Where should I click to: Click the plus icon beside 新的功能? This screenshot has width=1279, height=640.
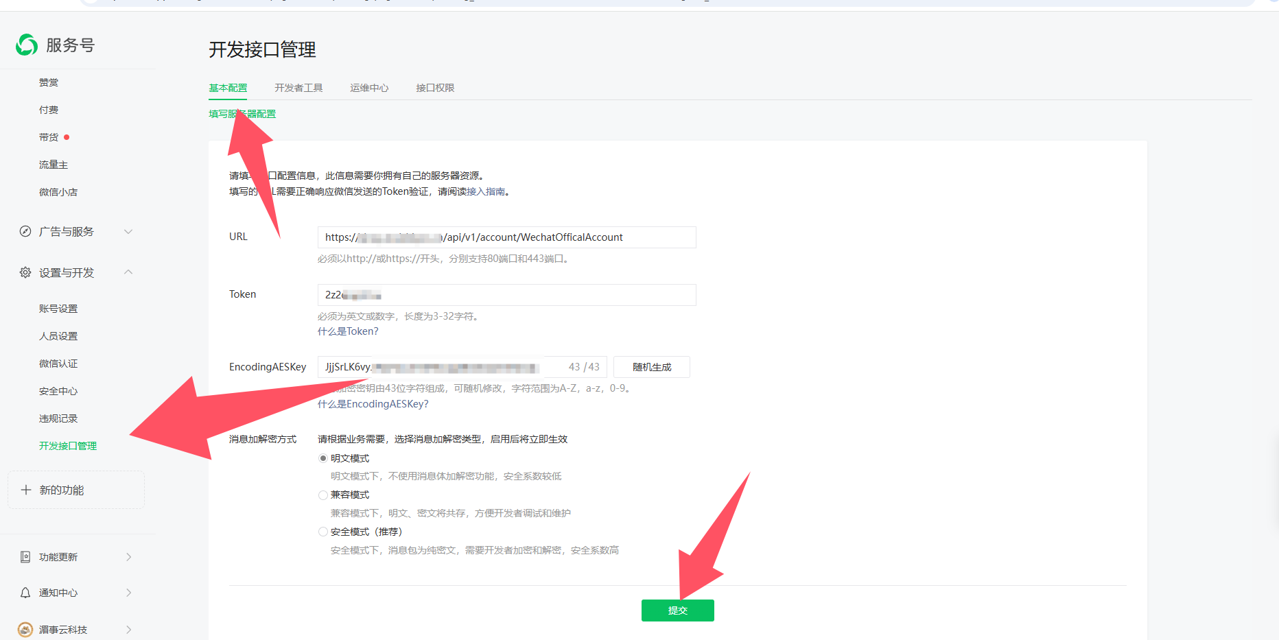click(x=26, y=490)
